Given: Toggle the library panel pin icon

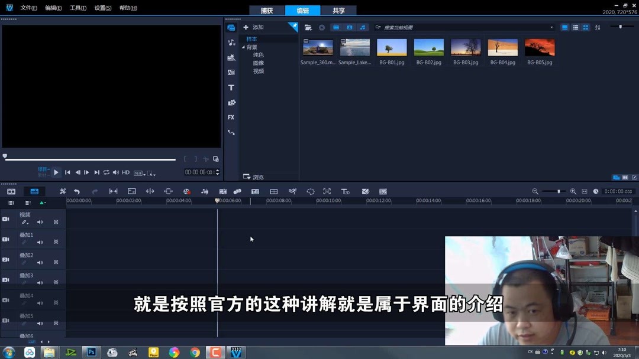Looking at the screenshot, I should point(293,27).
